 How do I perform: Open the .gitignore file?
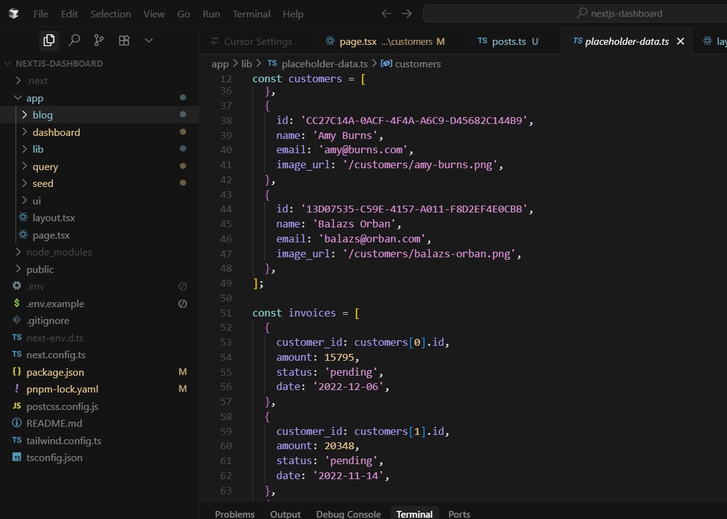(x=99, y=320)
